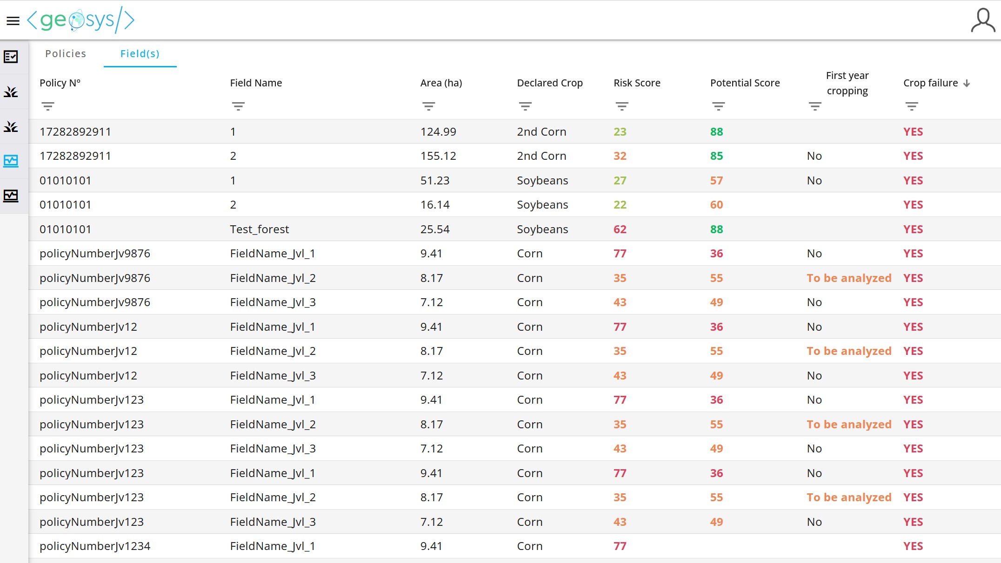The height and width of the screenshot is (563, 1001).
Task: Click the user profile icon
Action: click(982, 21)
